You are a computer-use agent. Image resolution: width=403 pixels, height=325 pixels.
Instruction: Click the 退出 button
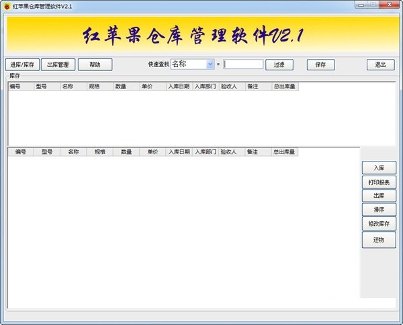tap(380, 65)
